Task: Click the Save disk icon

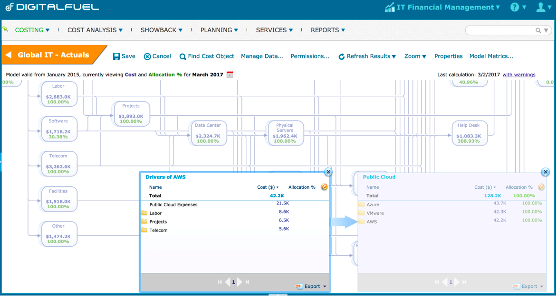Action: pyautogui.click(x=116, y=56)
